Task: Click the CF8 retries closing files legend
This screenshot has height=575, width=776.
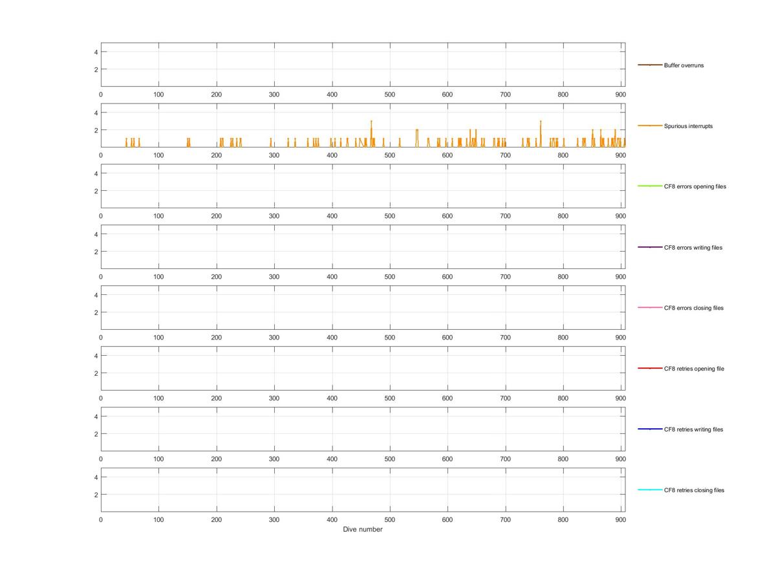Action: pyautogui.click(x=694, y=490)
